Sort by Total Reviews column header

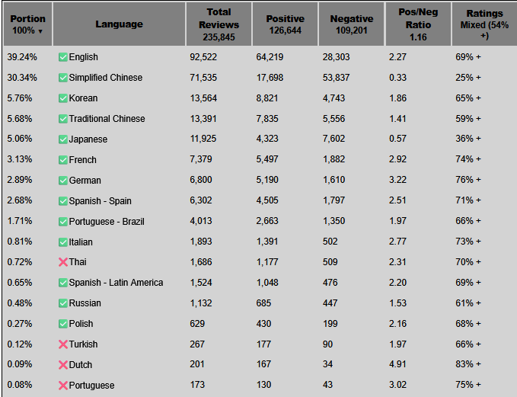coord(219,24)
